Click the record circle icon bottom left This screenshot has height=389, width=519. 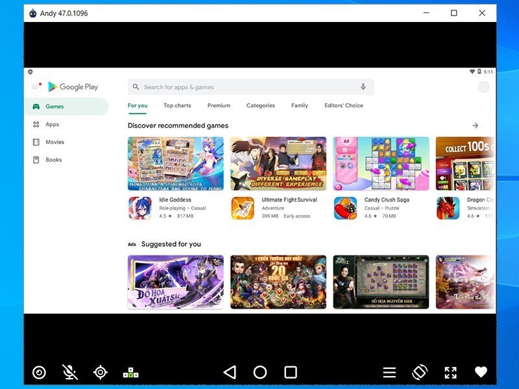point(39,372)
